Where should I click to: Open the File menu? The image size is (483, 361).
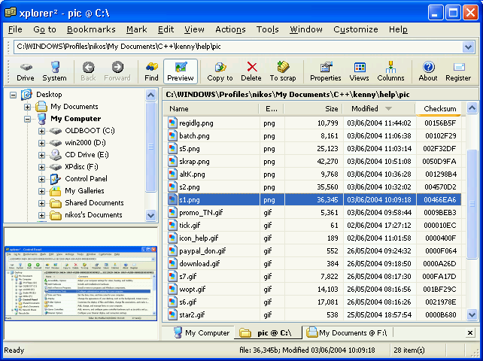coord(15,29)
